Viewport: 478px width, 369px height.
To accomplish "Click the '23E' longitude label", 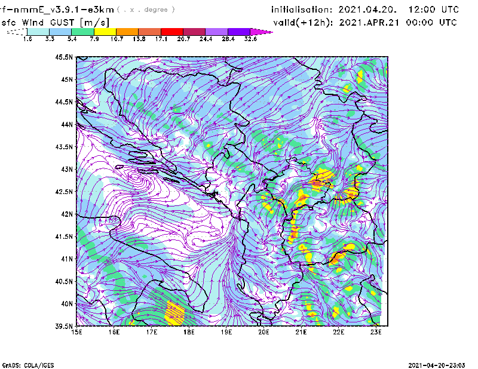I will click(x=376, y=332).
